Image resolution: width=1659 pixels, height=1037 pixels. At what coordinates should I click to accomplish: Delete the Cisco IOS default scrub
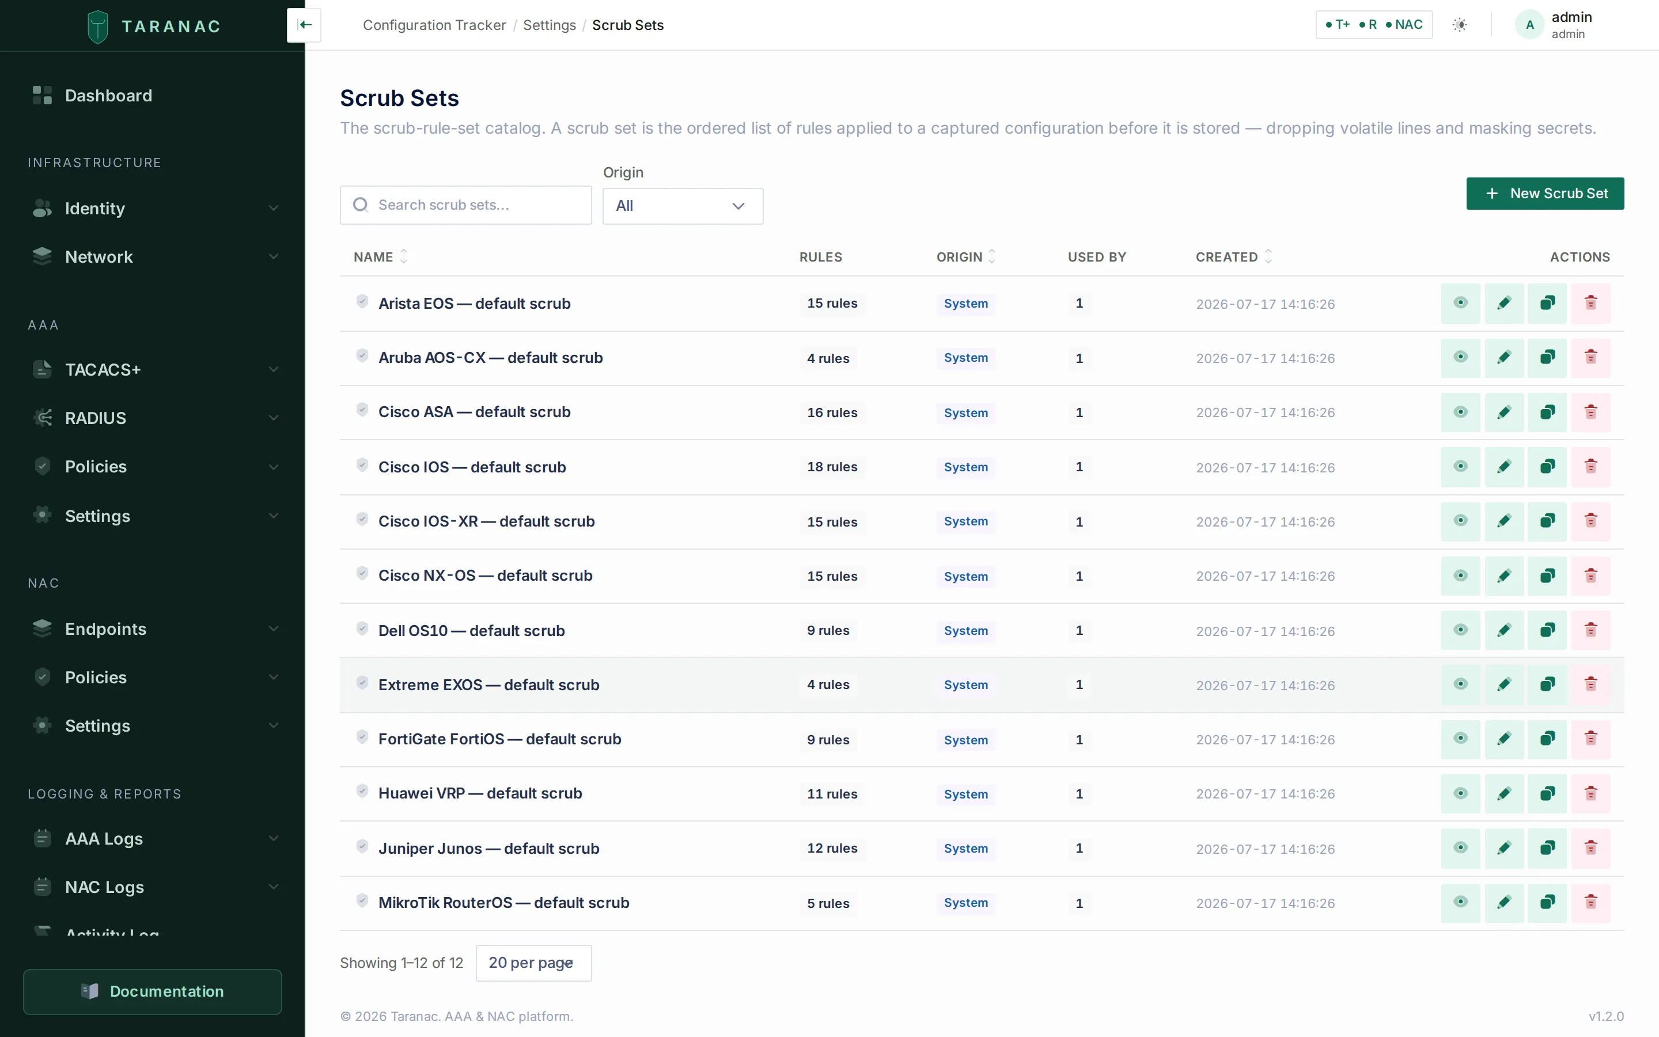[1590, 467]
